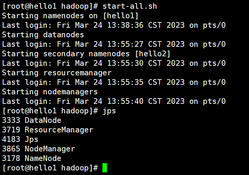Click the green terminal cursor block
The width and height of the screenshot is (249, 175).
(105, 168)
